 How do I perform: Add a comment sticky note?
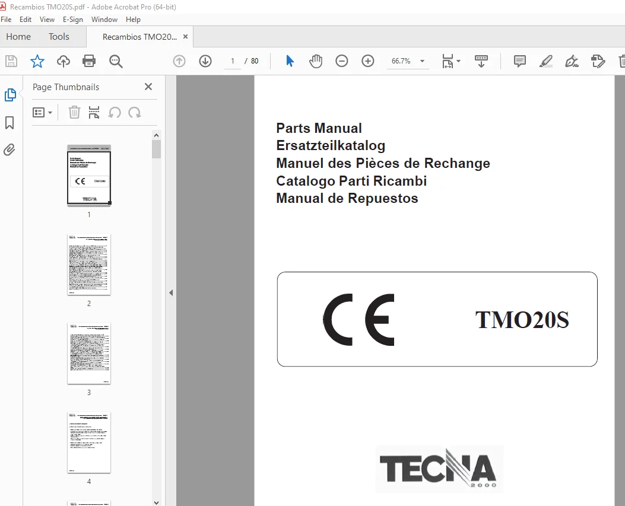tap(520, 61)
